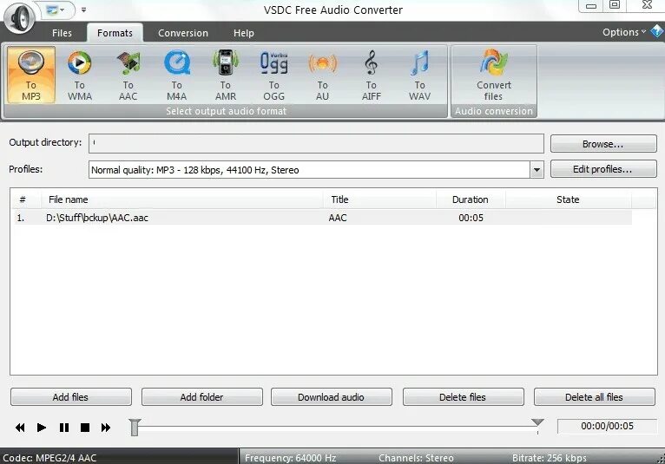
Task: Click the Codec: MPEG2/4 AAC status text
Action: click(49, 458)
